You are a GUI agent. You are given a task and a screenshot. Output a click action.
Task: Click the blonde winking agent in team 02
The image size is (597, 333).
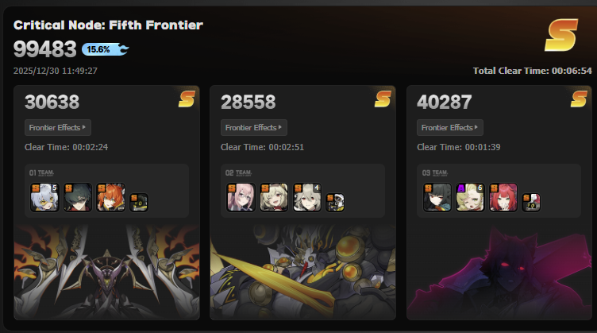[x=274, y=197]
